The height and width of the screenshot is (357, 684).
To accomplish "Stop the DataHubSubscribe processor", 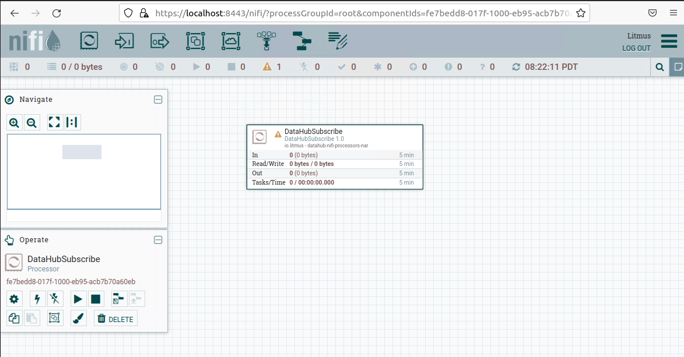I will tap(96, 299).
